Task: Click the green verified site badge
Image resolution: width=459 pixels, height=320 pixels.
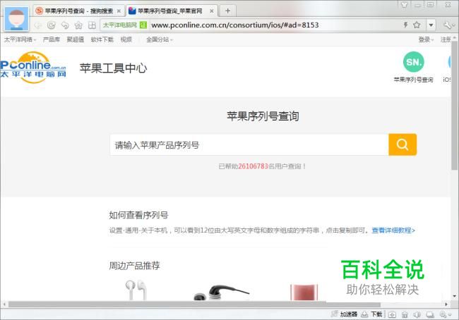Action: (143, 25)
